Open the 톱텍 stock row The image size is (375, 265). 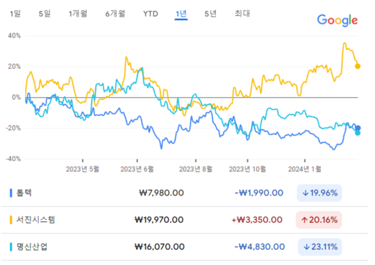[185, 193]
